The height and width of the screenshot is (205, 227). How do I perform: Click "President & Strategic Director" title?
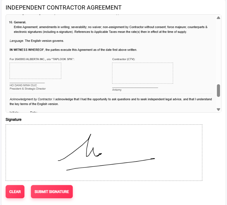[28, 89]
